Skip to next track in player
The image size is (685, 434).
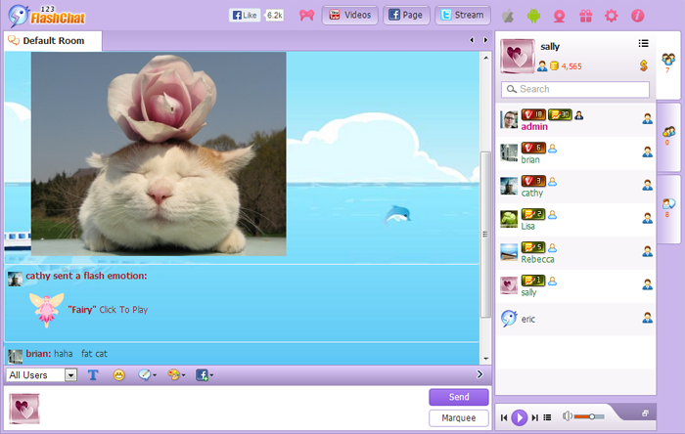pos(535,417)
